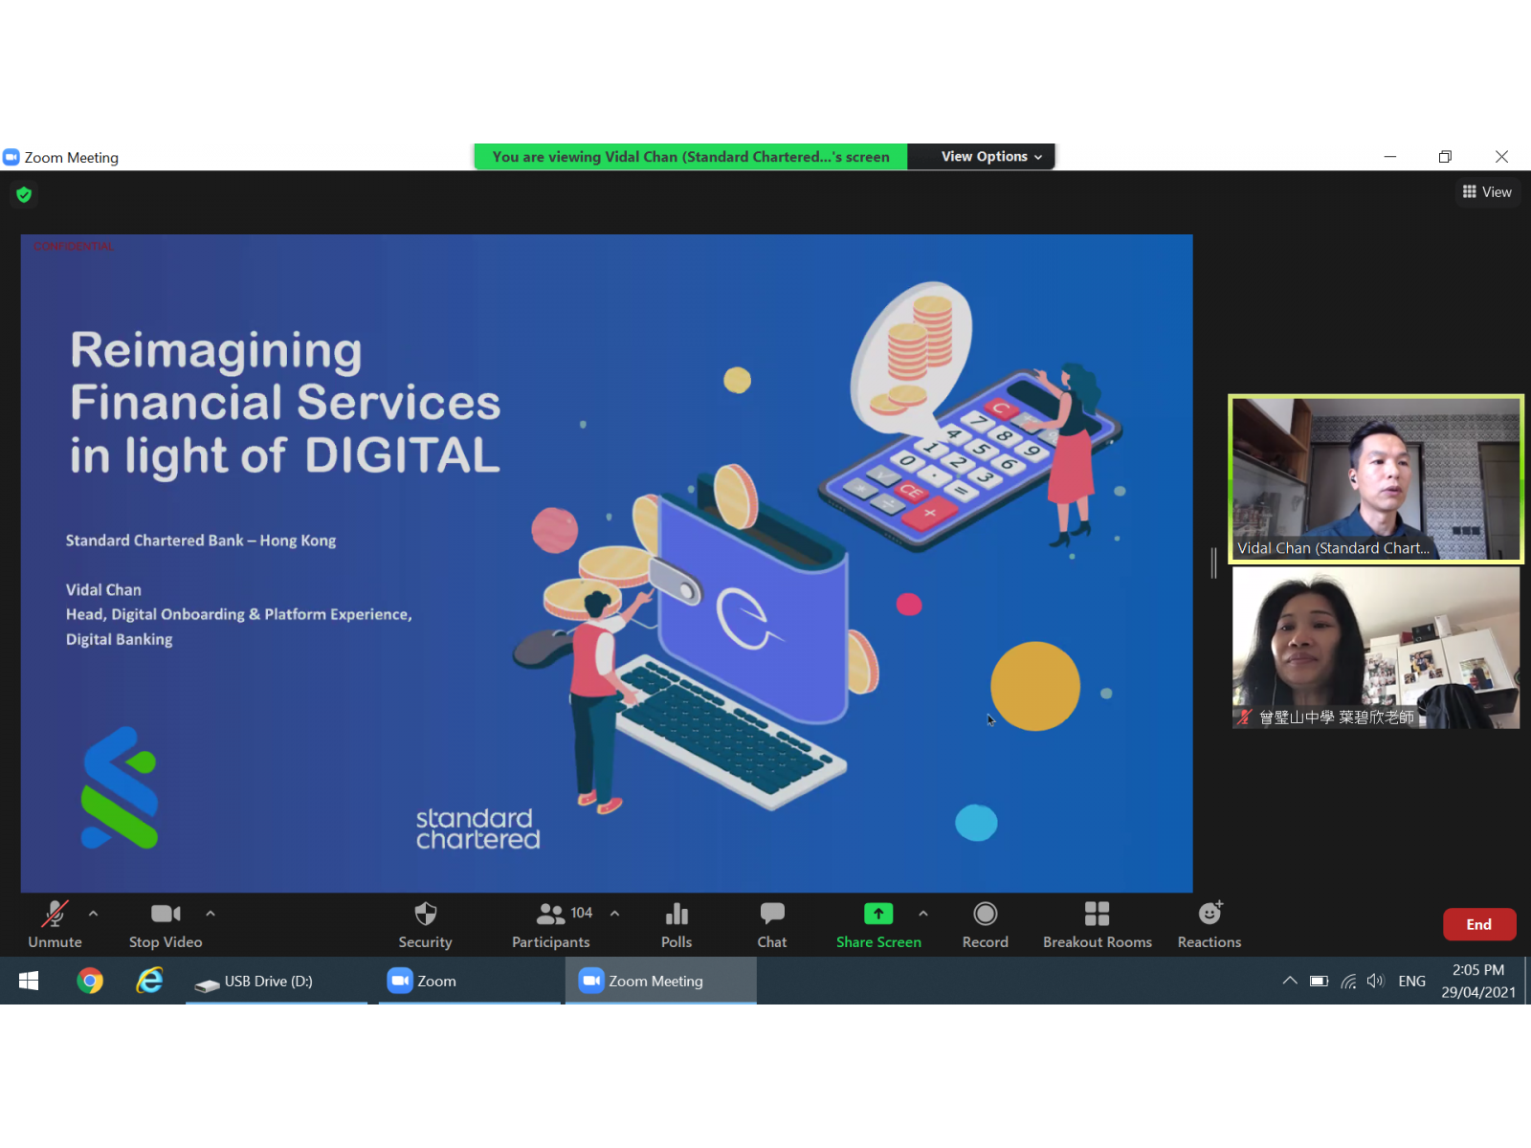The width and height of the screenshot is (1531, 1148).
Task: Expand video options arrow beside Stop Video
Action: pyautogui.click(x=211, y=914)
